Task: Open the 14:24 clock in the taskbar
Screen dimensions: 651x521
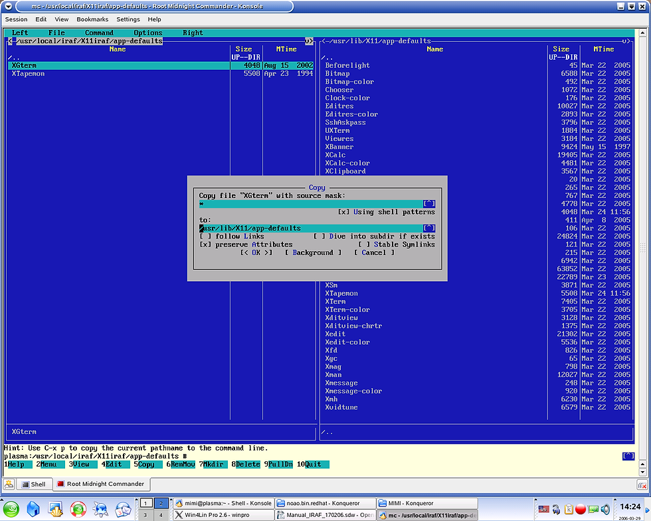Action: point(630,506)
